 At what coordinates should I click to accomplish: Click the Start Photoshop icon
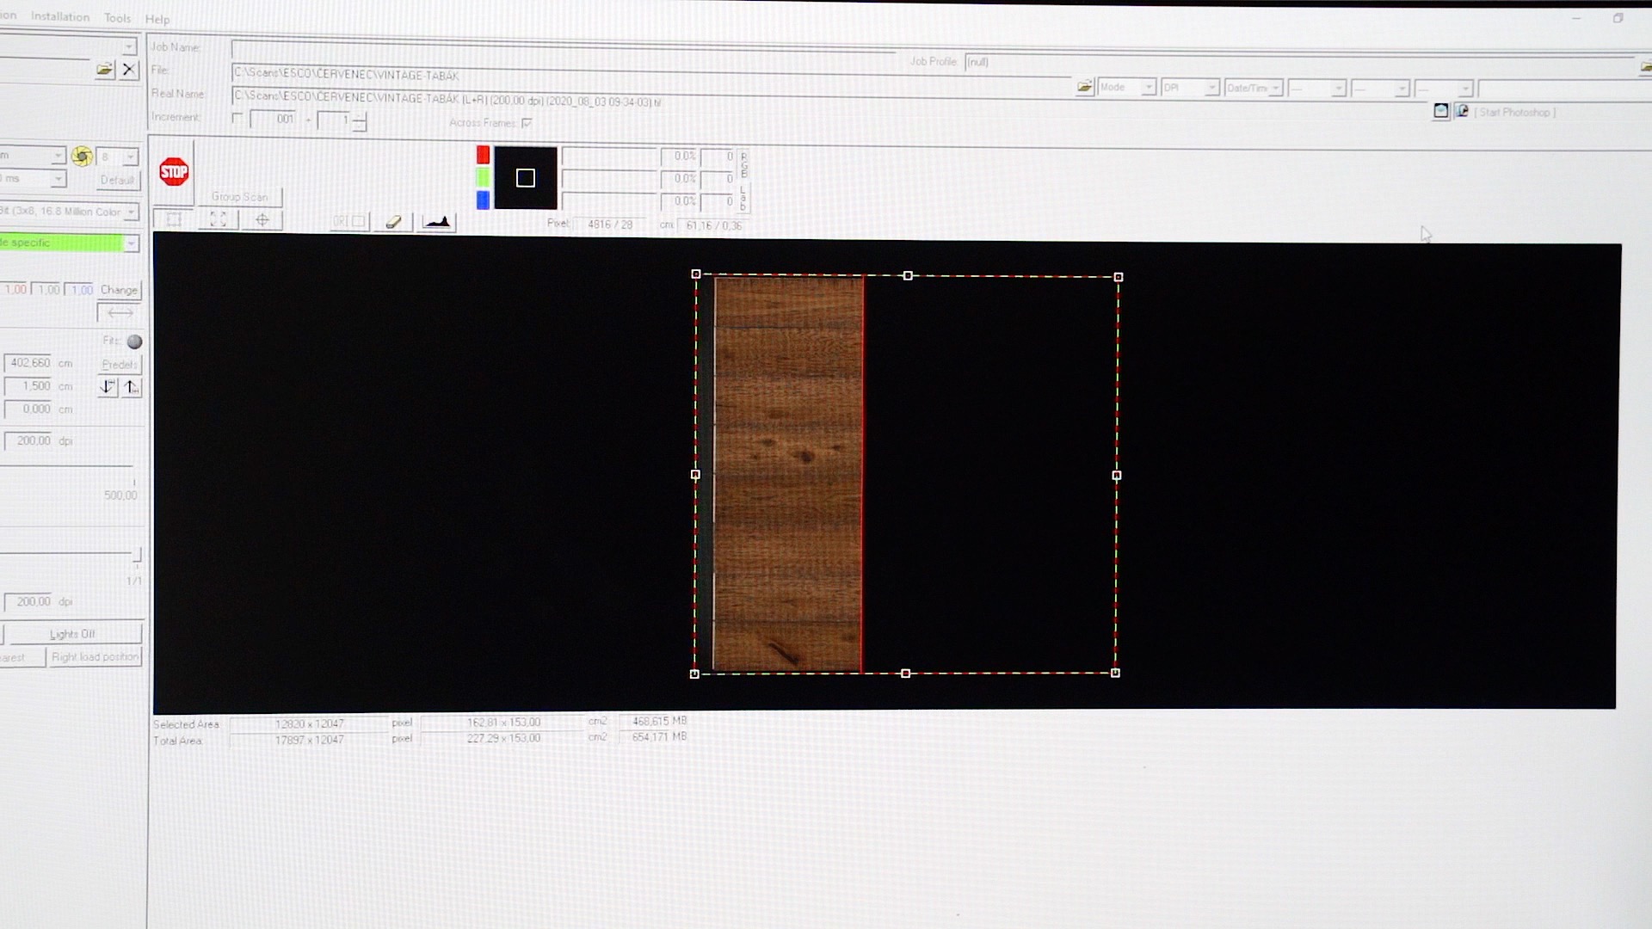(x=1462, y=111)
